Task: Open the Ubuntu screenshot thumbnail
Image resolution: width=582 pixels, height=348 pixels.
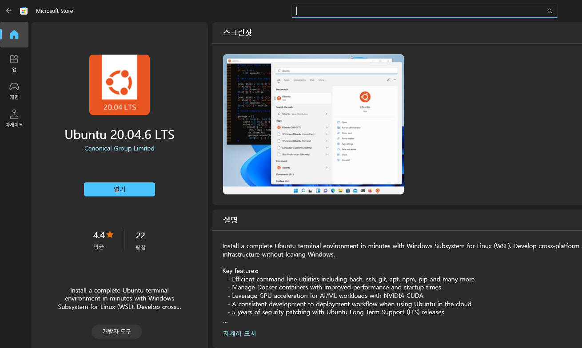Action: (313, 124)
